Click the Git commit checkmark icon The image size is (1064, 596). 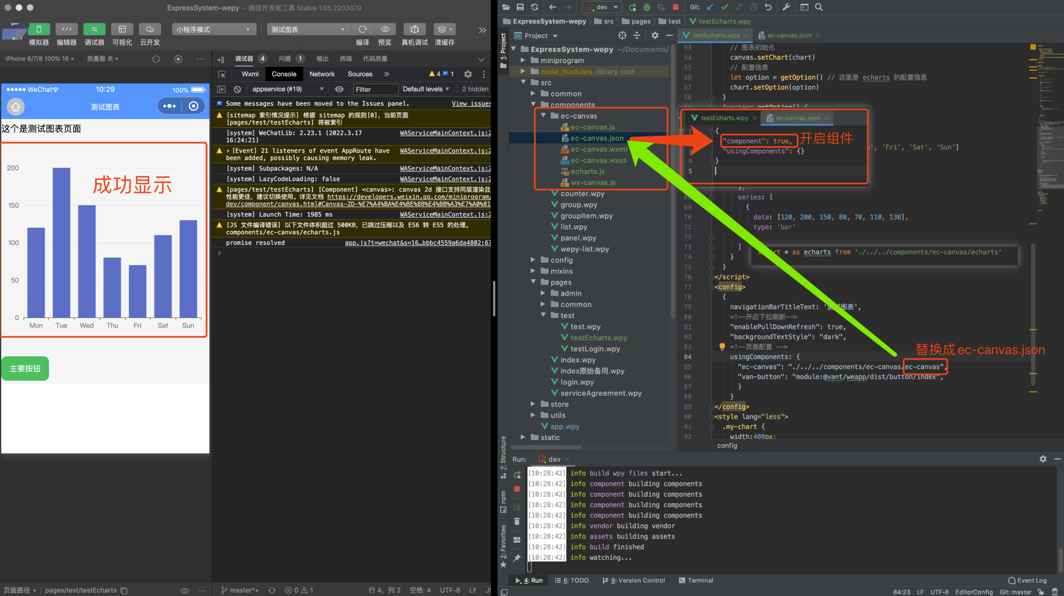tap(724, 7)
